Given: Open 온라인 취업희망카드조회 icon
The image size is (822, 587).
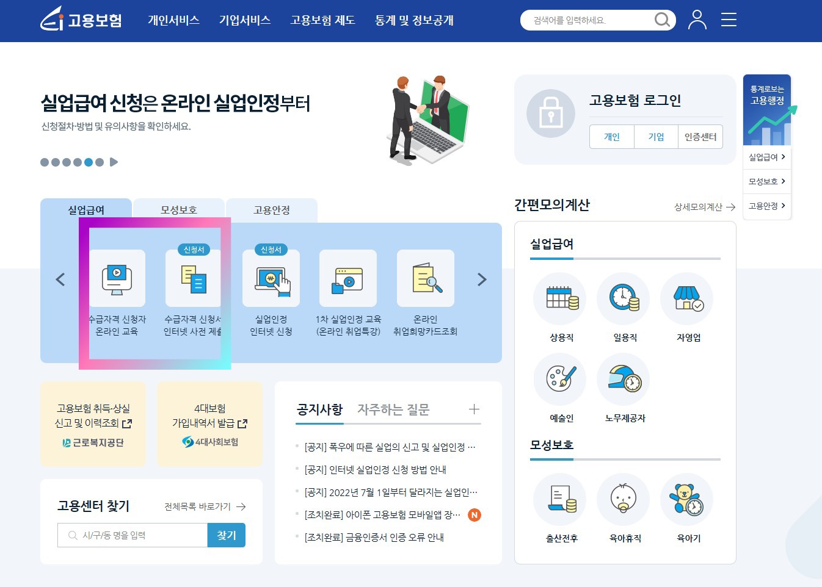Looking at the screenshot, I should pos(426,278).
